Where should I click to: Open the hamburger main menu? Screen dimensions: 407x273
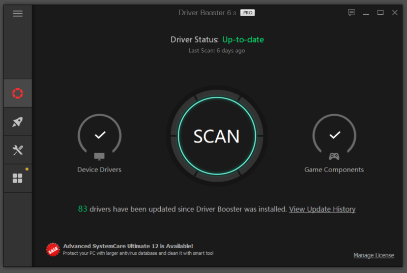pyautogui.click(x=18, y=14)
